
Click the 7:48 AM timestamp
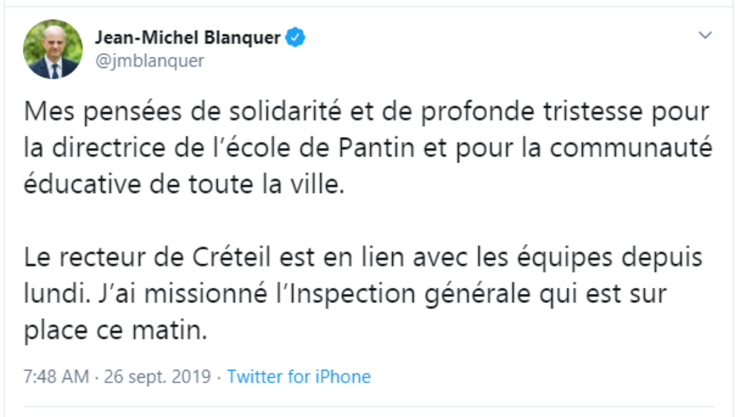pyautogui.click(x=56, y=376)
